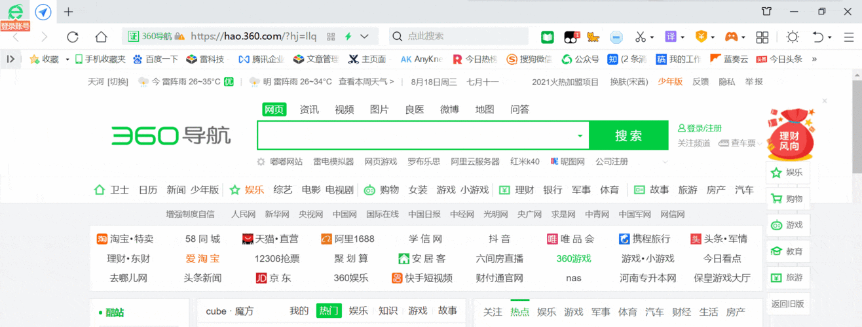
Task: Open the 淘宝·特卖 site link
Action: click(125, 239)
